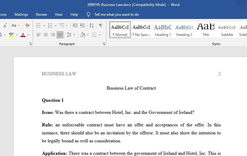The width and height of the screenshot is (247, 156).
Task: Apply the Heading 2 style
Action: point(184,30)
